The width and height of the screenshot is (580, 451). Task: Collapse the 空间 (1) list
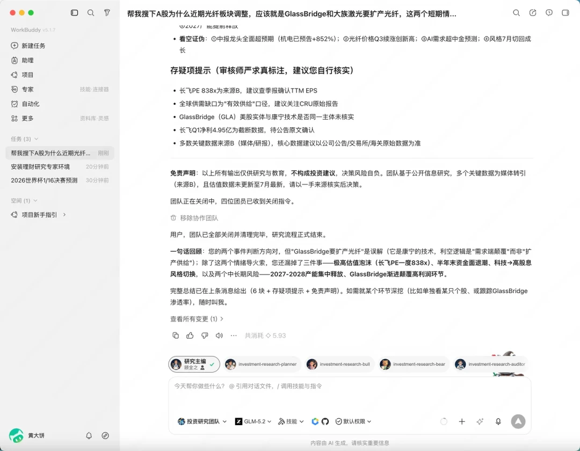point(24,201)
